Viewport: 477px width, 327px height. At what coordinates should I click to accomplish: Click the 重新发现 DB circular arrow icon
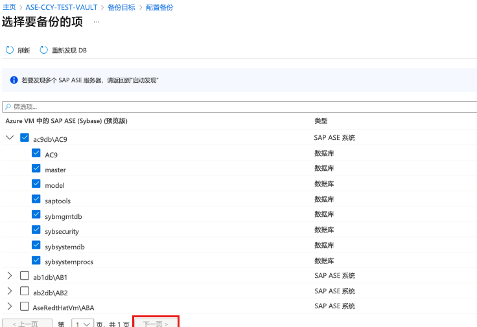(x=44, y=50)
